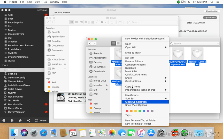Open Tags… in context menu

coord(129,115)
